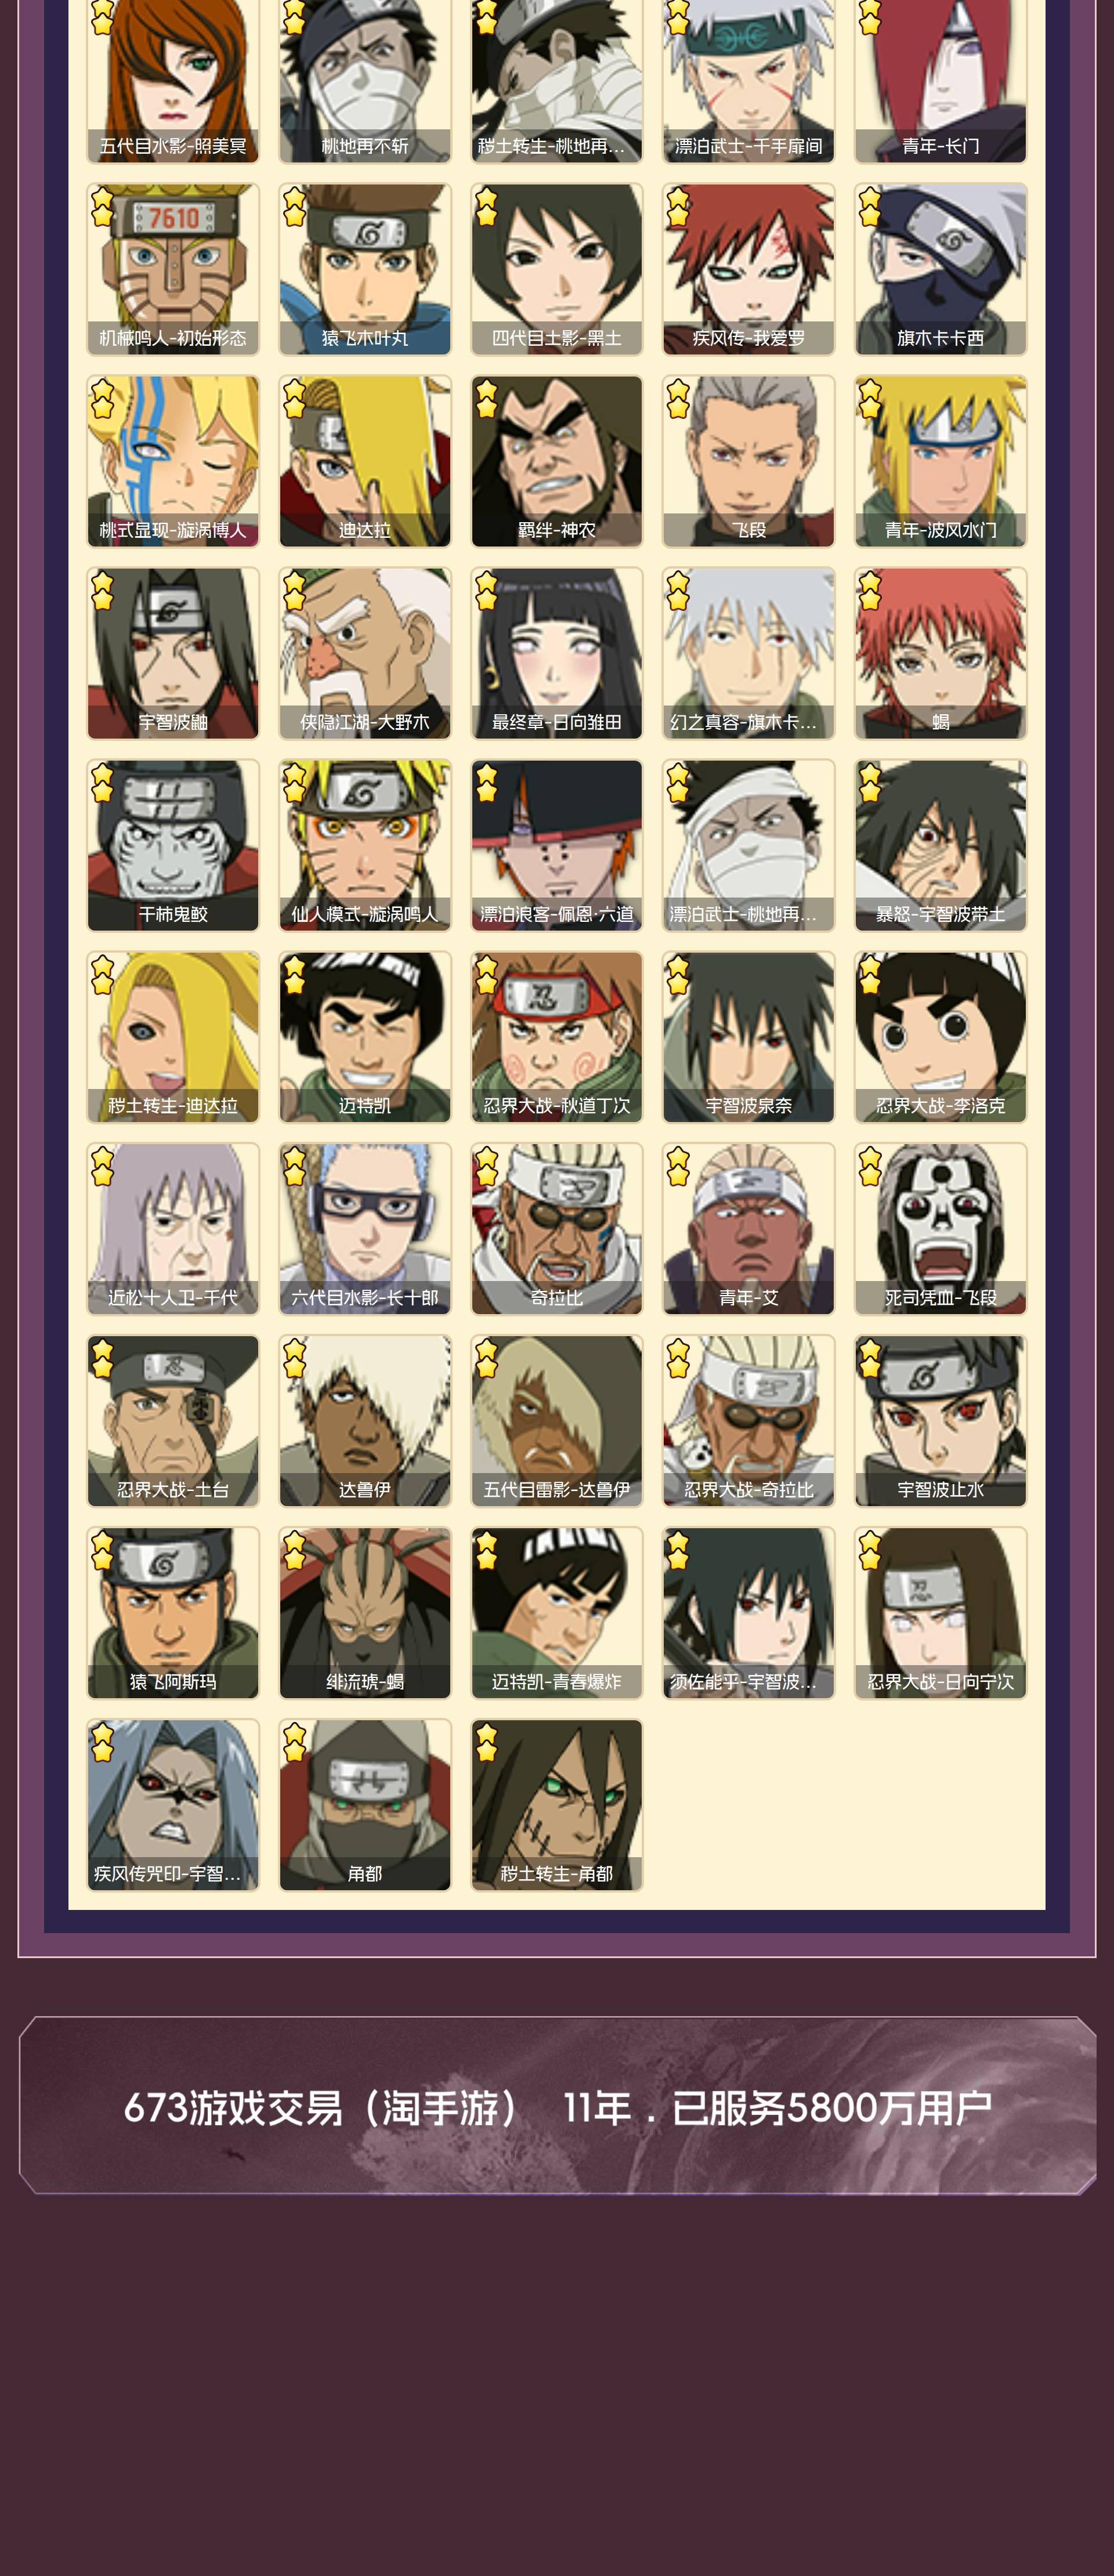The width and height of the screenshot is (1114, 2576).
Task: Open the 飞段 character card
Action: [x=748, y=461]
